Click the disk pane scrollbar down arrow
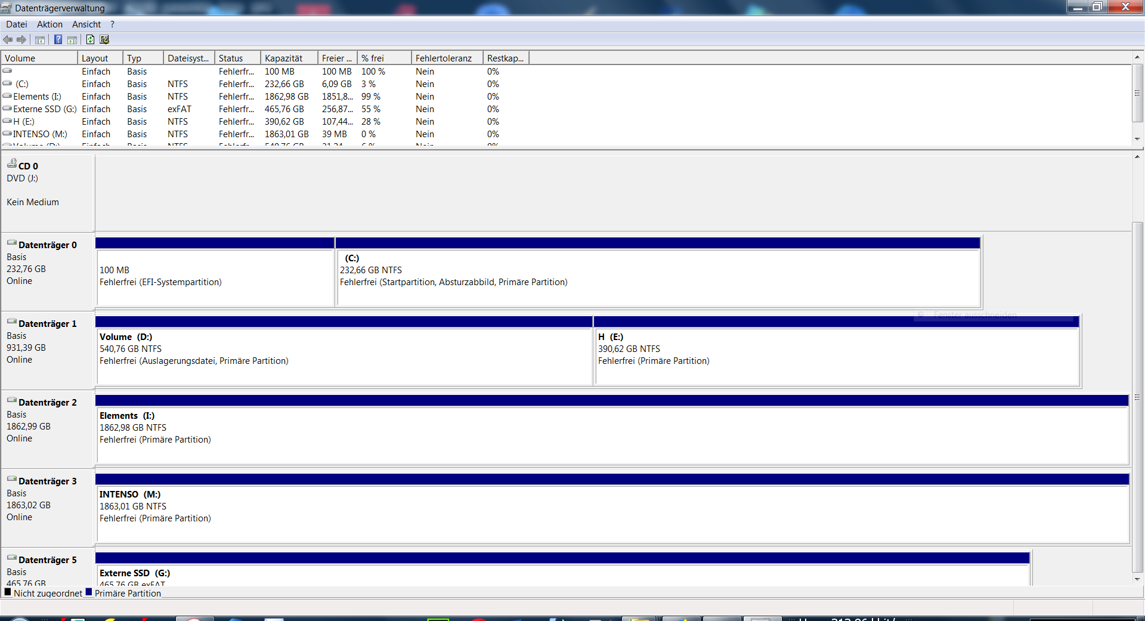 [1137, 579]
